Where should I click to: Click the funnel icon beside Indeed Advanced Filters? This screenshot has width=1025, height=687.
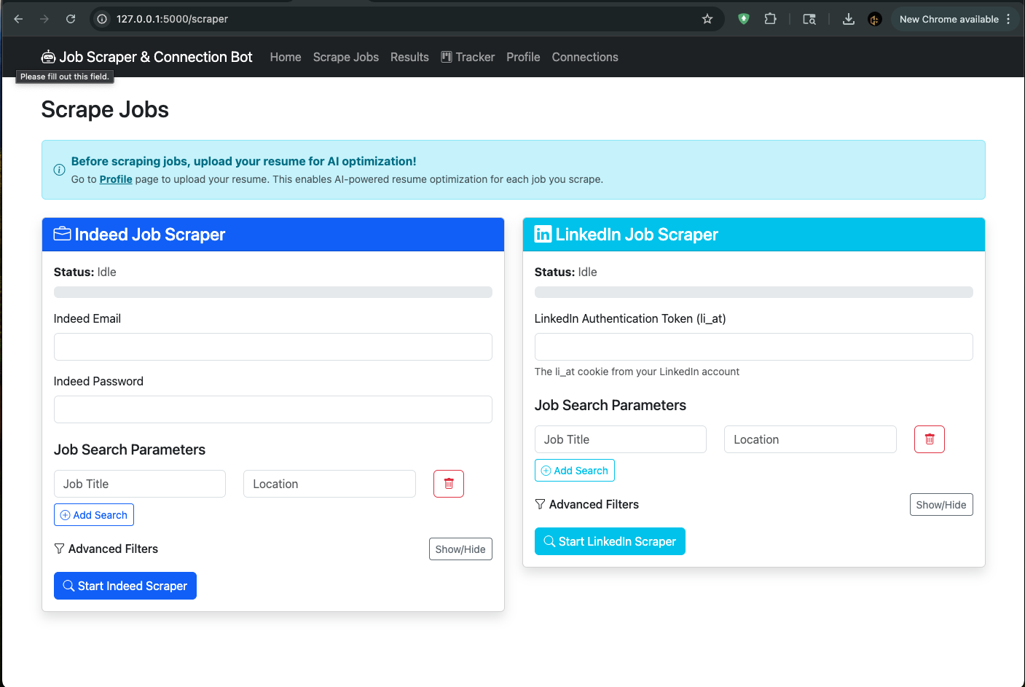click(x=59, y=549)
